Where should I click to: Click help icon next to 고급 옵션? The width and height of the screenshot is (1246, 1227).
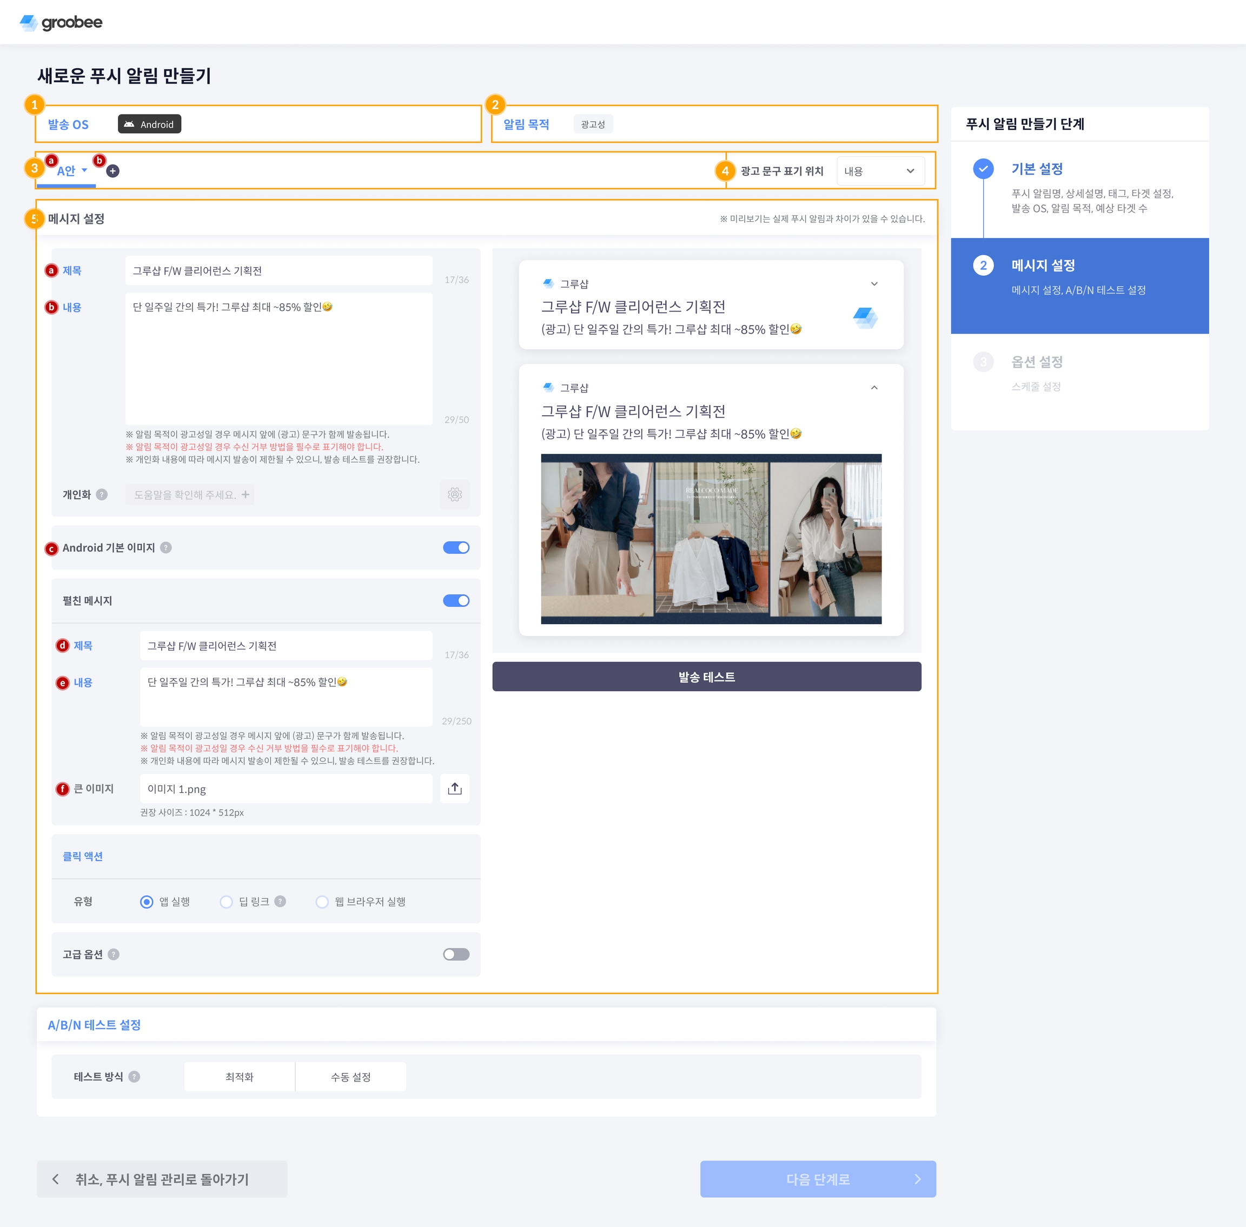[x=114, y=954]
